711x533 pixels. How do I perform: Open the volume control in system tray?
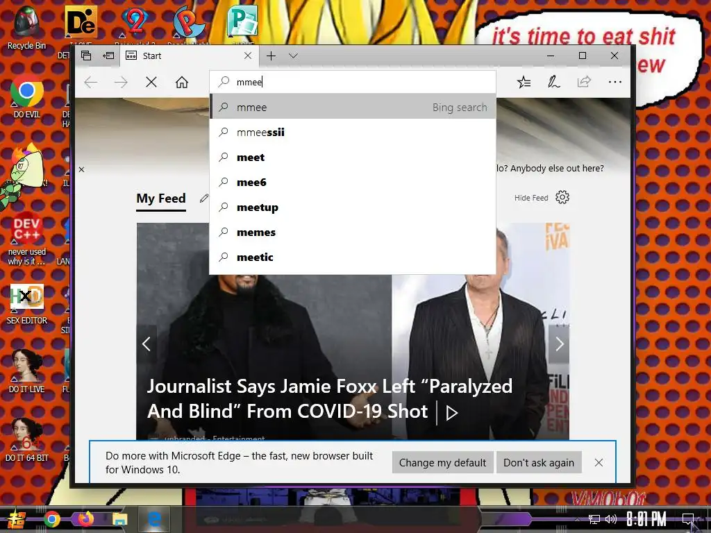coord(611,519)
